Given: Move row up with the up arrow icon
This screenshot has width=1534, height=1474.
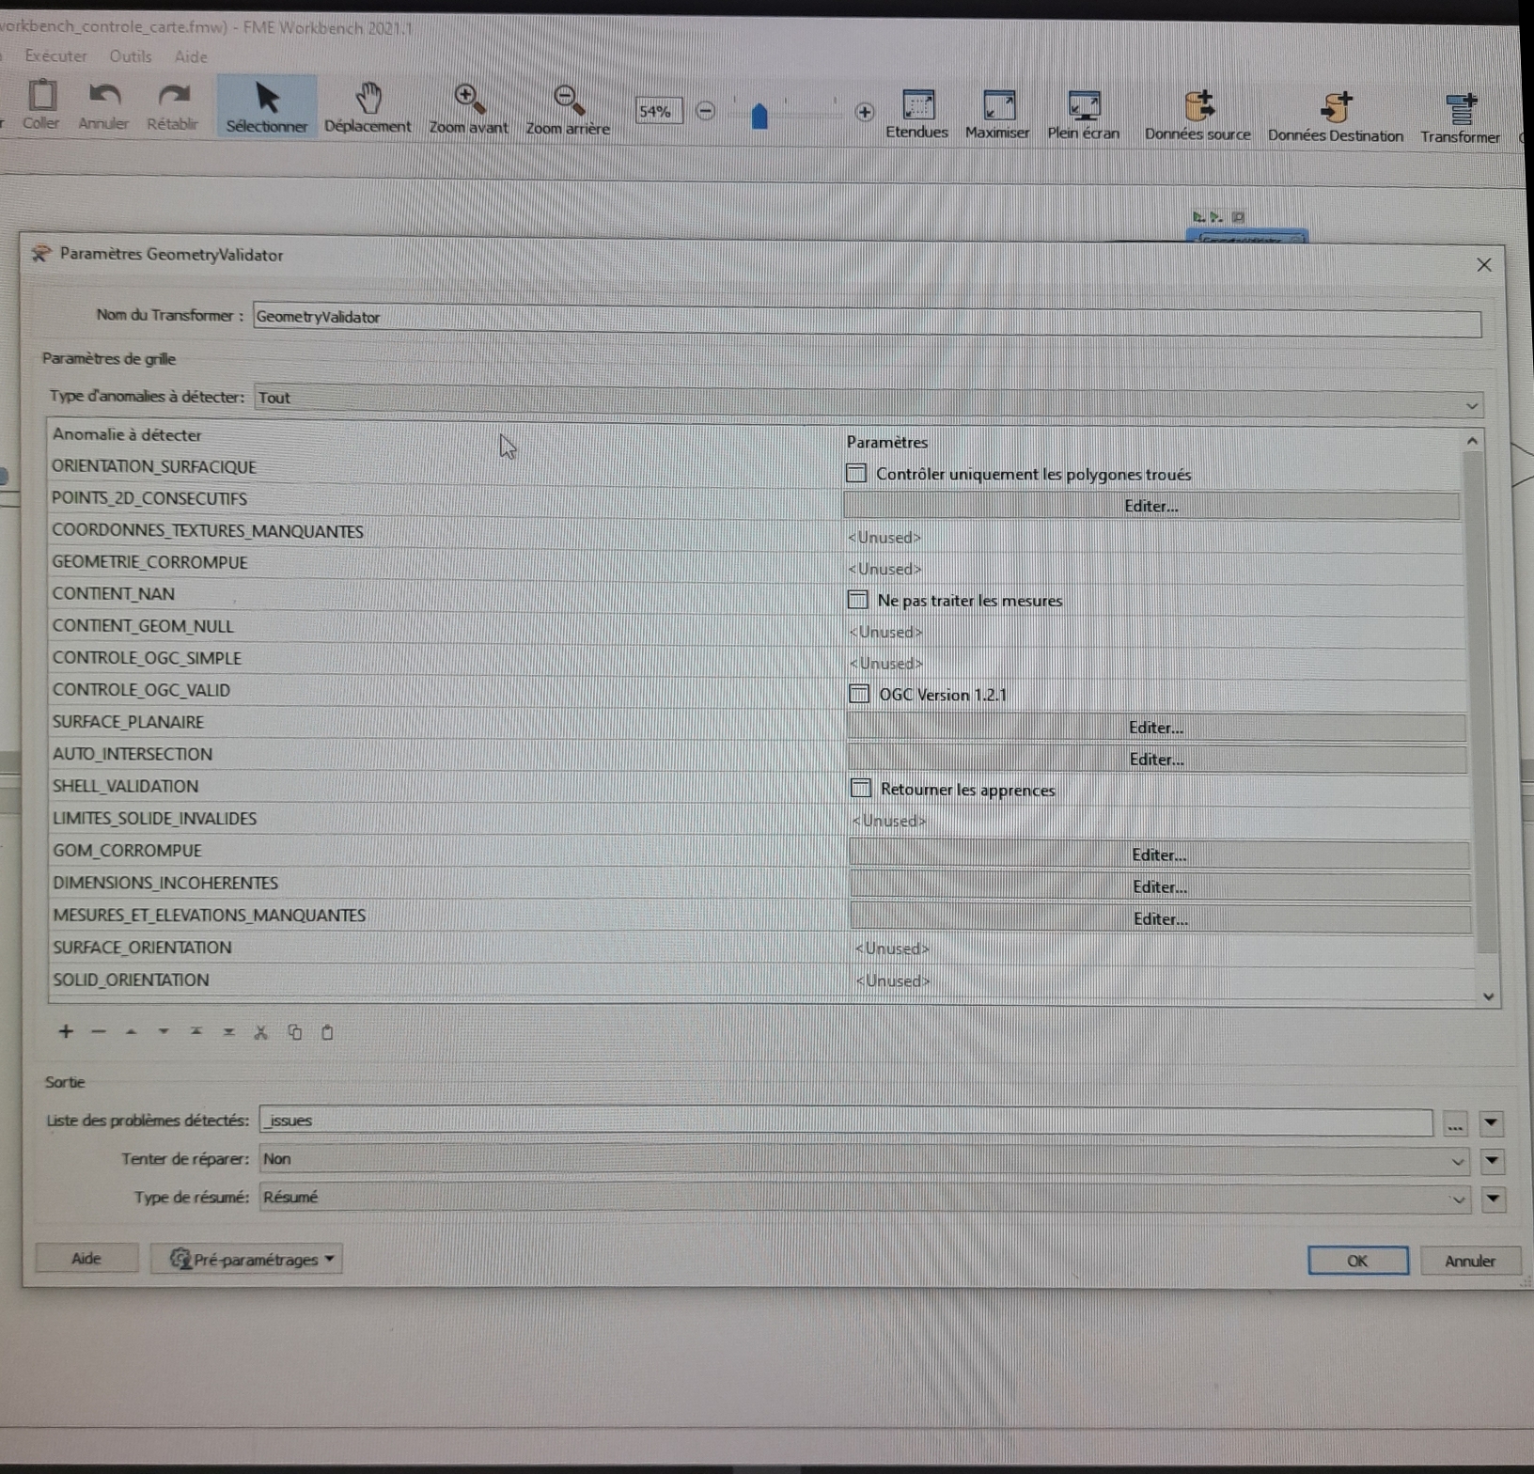Looking at the screenshot, I should point(131,1031).
